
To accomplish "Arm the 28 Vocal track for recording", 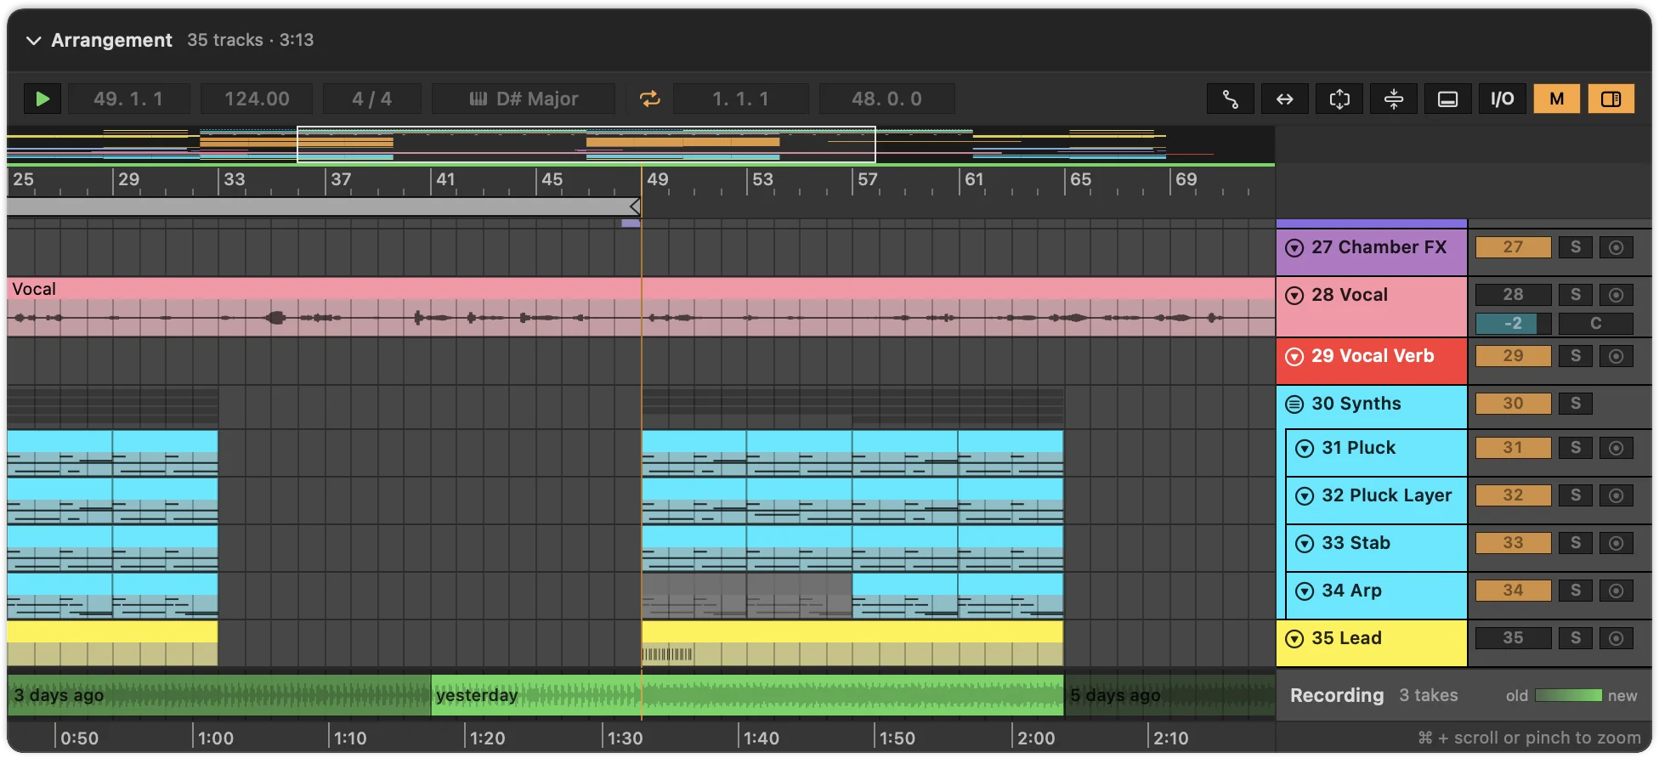I will [1617, 295].
